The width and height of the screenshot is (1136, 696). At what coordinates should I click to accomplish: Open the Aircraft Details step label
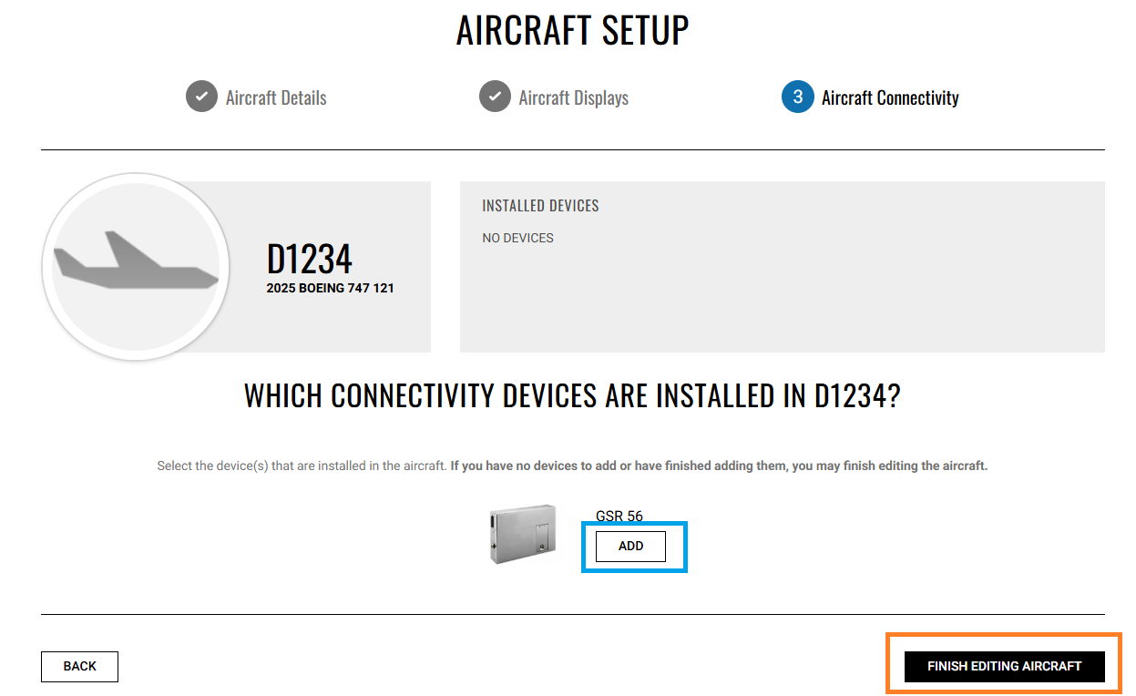[276, 97]
